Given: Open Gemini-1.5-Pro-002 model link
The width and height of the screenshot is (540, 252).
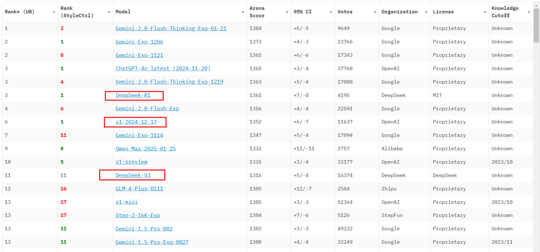Looking at the screenshot, I should [x=144, y=229].
